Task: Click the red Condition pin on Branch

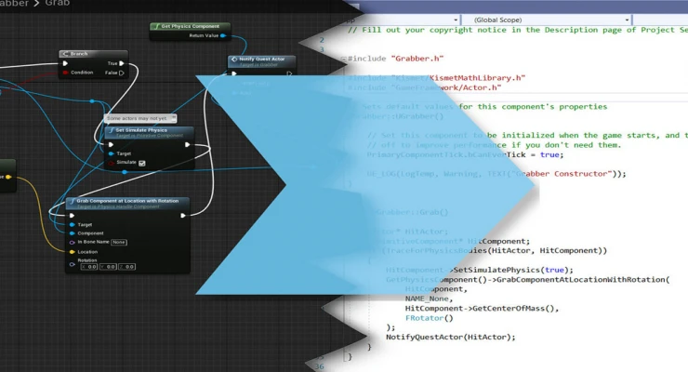Action: [65, 73]
